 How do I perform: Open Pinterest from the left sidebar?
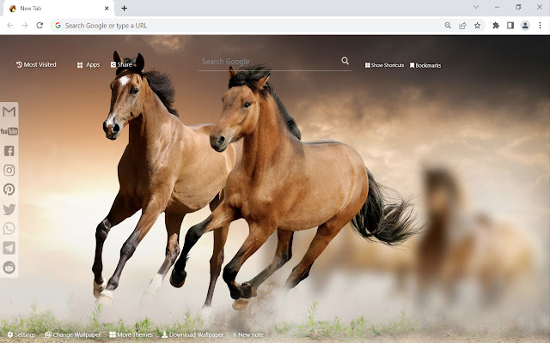pos(9,190)
